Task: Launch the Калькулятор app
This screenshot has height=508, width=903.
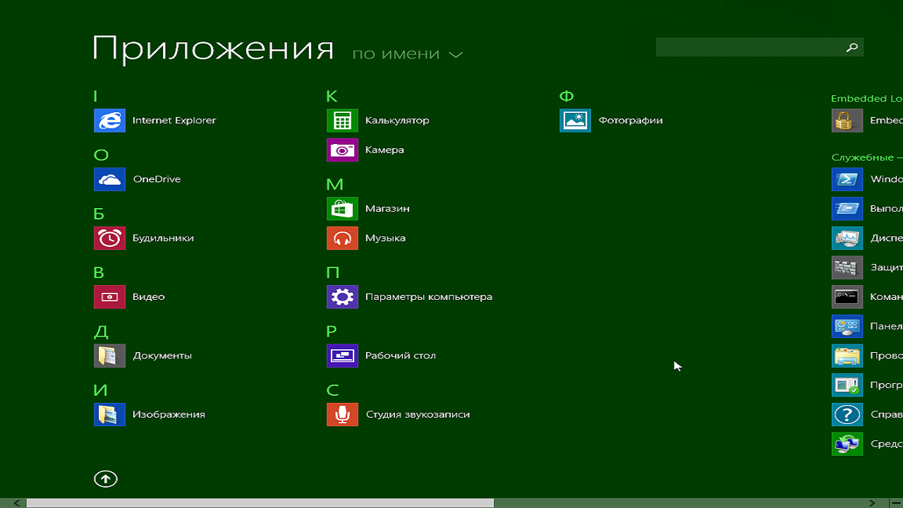Action: (342, 121)
